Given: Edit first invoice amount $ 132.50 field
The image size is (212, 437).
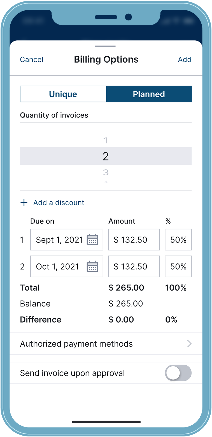Looking at the screenshot, I should 134,240.
